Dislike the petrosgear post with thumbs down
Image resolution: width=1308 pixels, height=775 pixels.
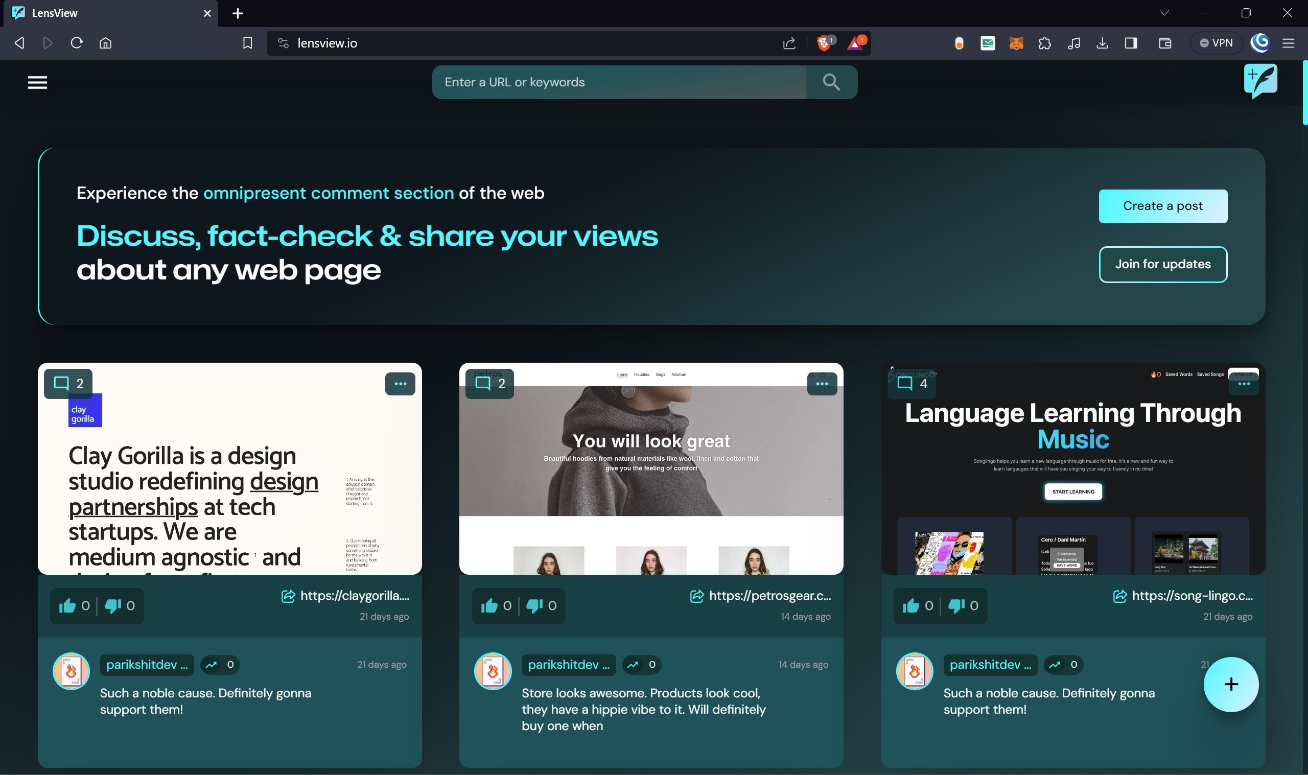[534, 606]
